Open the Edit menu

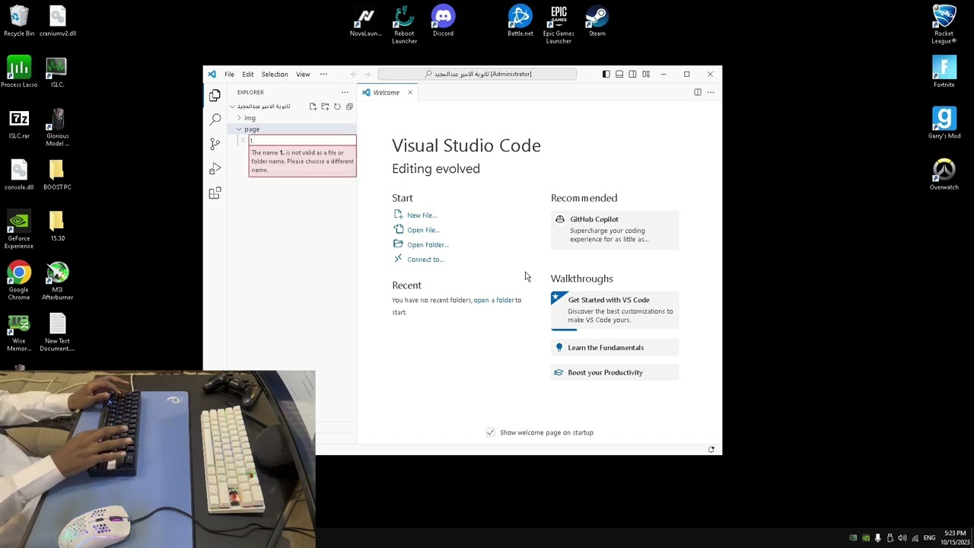[x=248, y=74]
